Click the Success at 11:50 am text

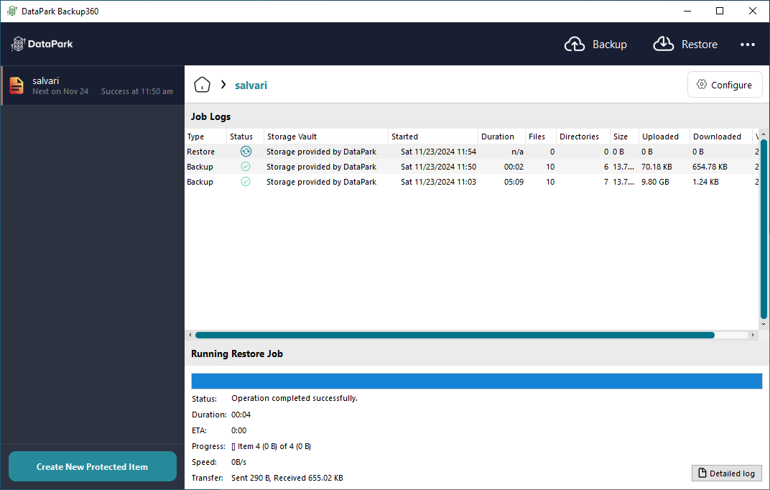[x=137, y=91]
